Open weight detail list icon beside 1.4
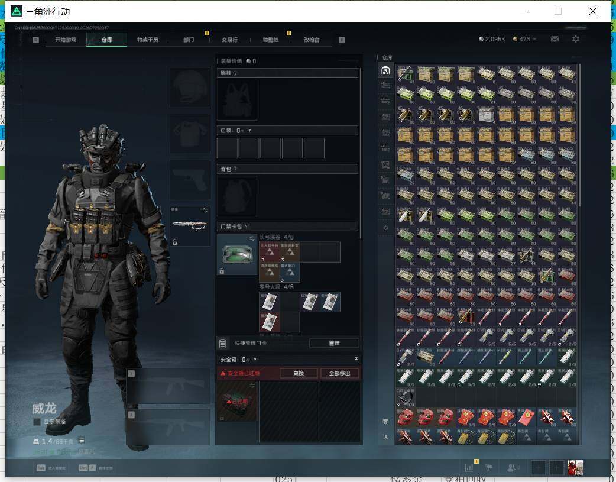616x482 pixels. coord(82,441)
